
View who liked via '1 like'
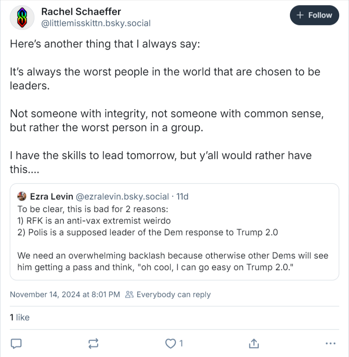(20, 317)
